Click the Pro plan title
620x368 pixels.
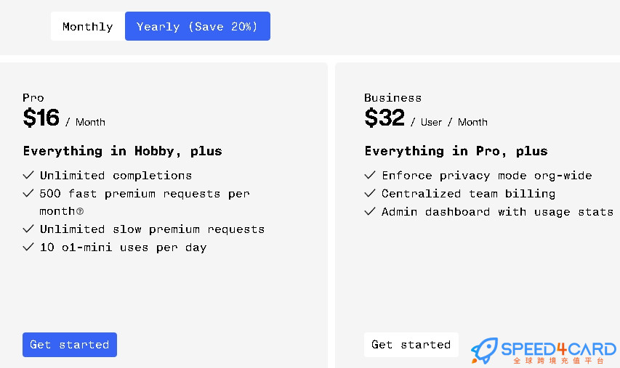(33, 97)
